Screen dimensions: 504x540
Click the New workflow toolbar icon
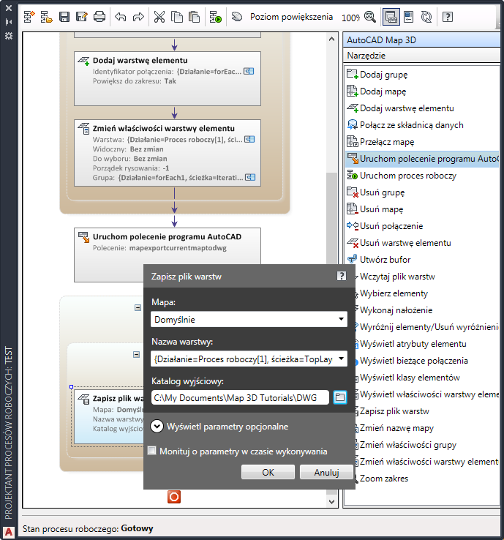tap(29, 17)
